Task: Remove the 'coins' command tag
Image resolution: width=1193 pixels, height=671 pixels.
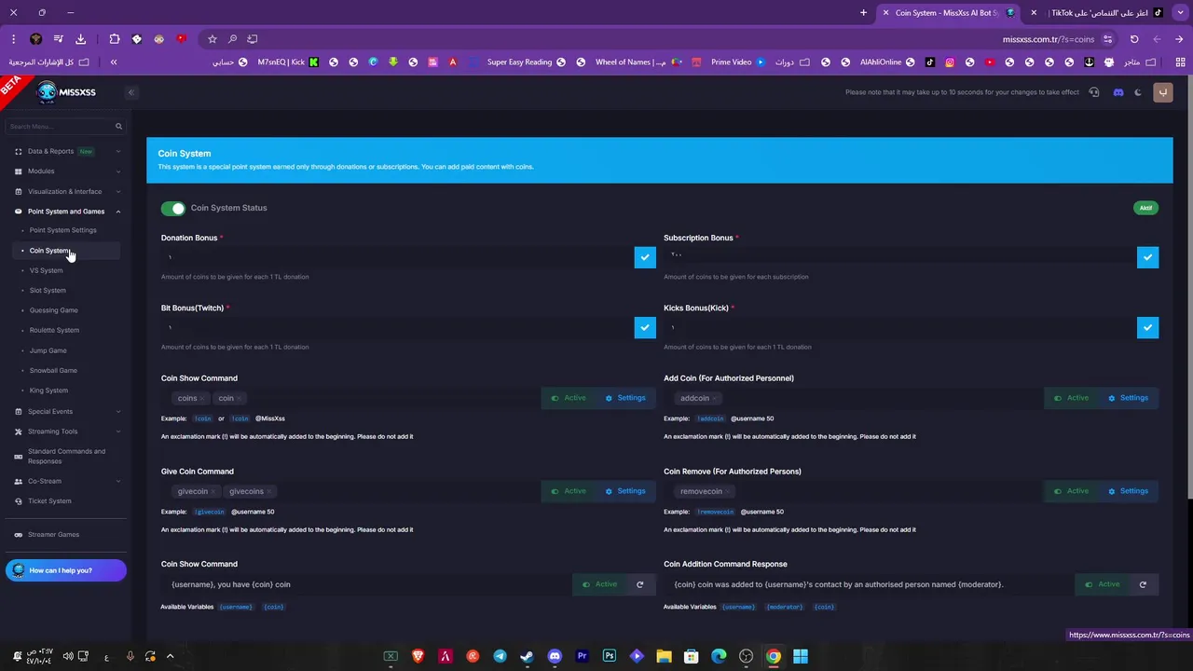Action: pyautogui.click(x=202, y=399)
